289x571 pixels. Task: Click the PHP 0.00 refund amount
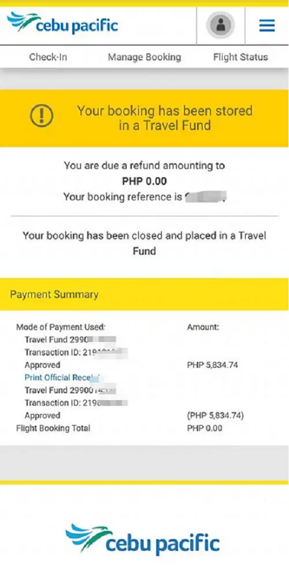pos(144,181)
